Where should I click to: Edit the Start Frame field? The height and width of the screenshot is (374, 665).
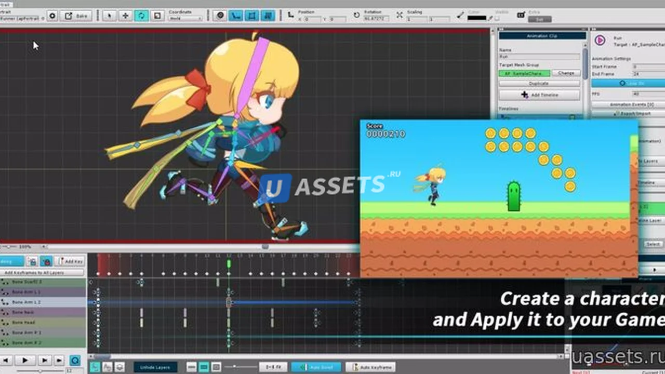(648, 66)
